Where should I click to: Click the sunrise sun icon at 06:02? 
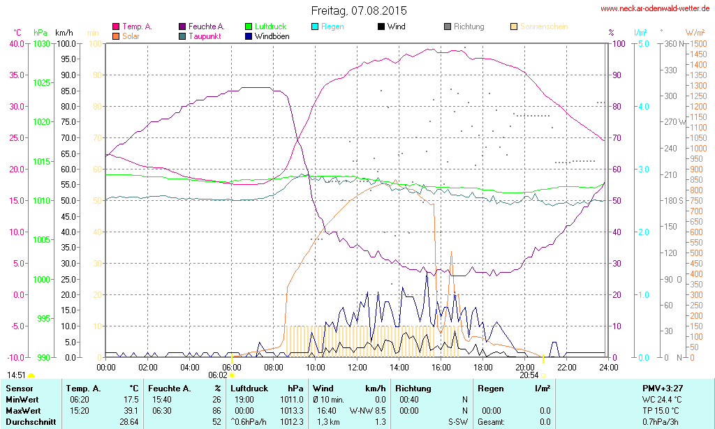pos(233,375)
